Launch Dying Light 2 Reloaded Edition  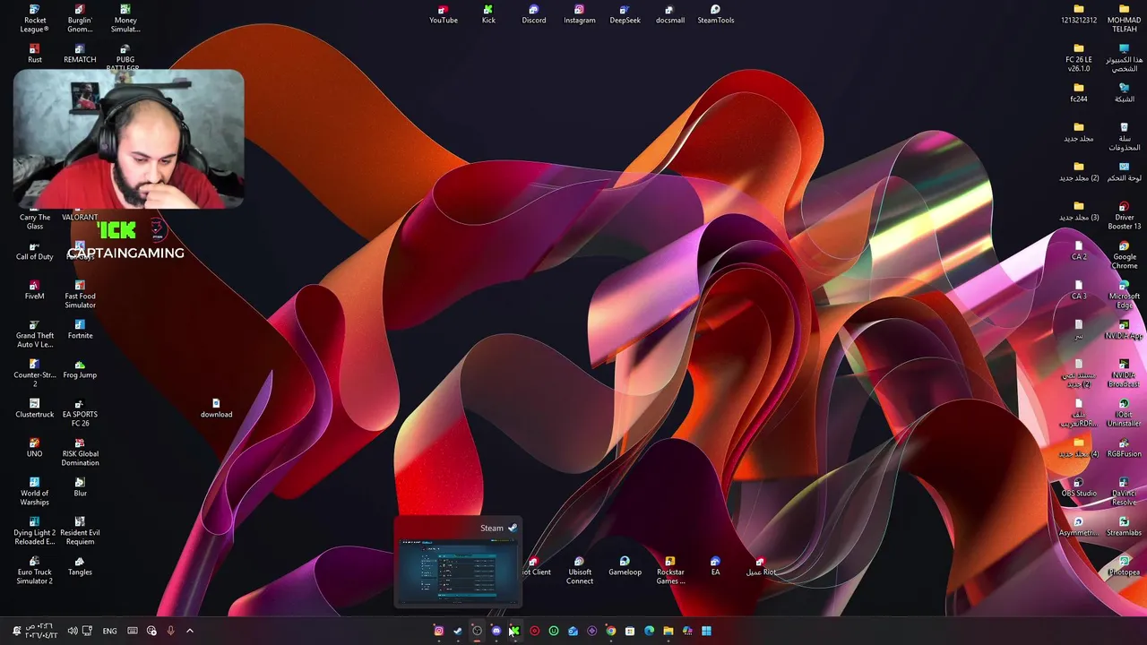pos(34,530)
